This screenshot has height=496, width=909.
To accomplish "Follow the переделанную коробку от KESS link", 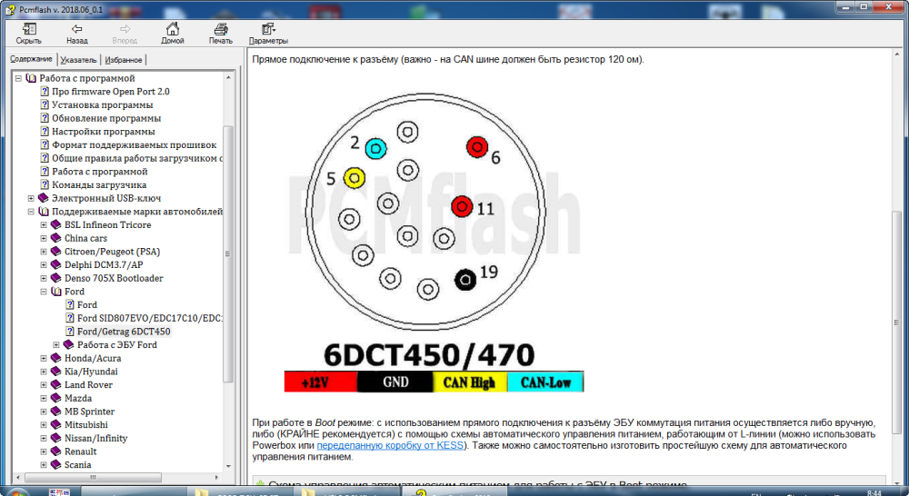I will pos(390,445).
